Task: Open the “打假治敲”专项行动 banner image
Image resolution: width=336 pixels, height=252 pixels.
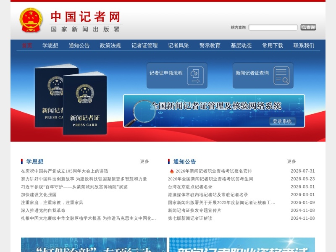Action: click(94, 245)
